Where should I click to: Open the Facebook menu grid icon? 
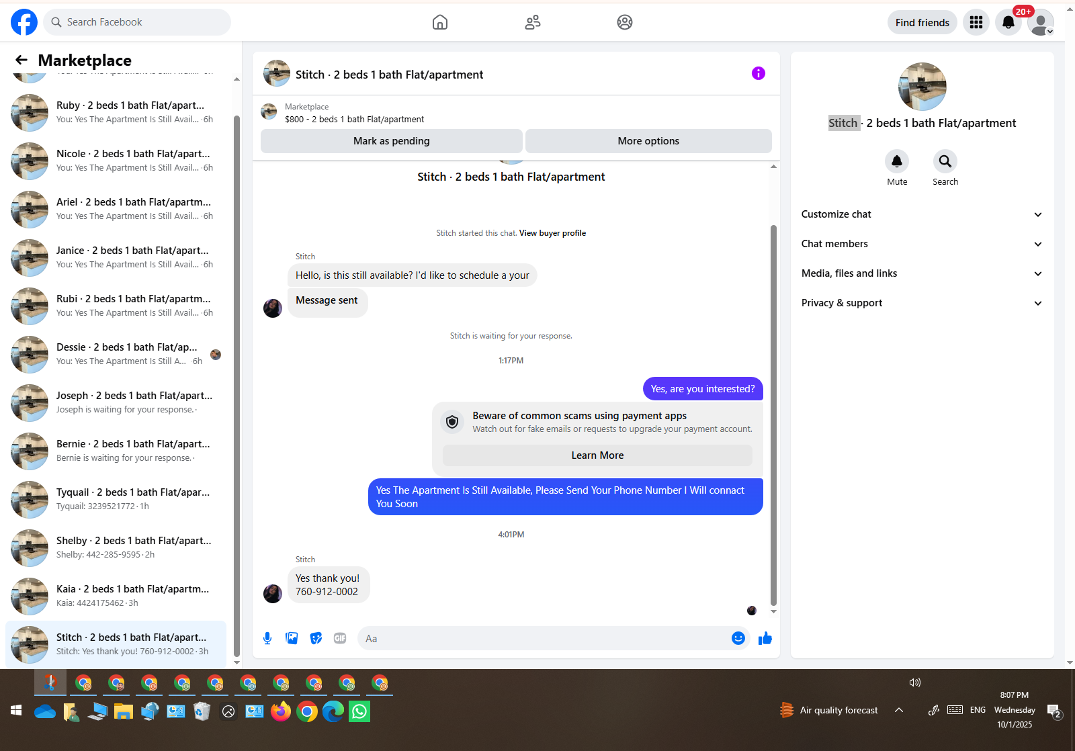coord(976,22)
